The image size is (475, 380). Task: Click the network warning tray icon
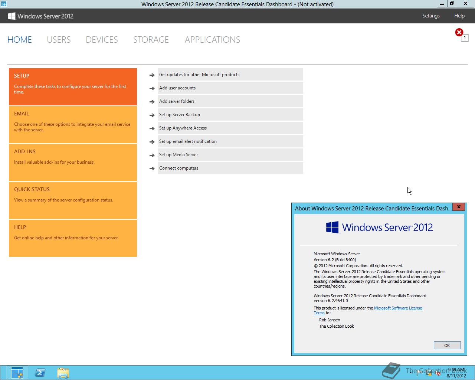(429, 373)
